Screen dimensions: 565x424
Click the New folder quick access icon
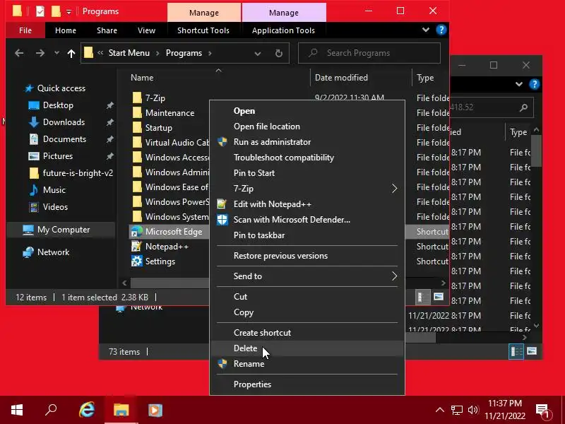point(56,11)
